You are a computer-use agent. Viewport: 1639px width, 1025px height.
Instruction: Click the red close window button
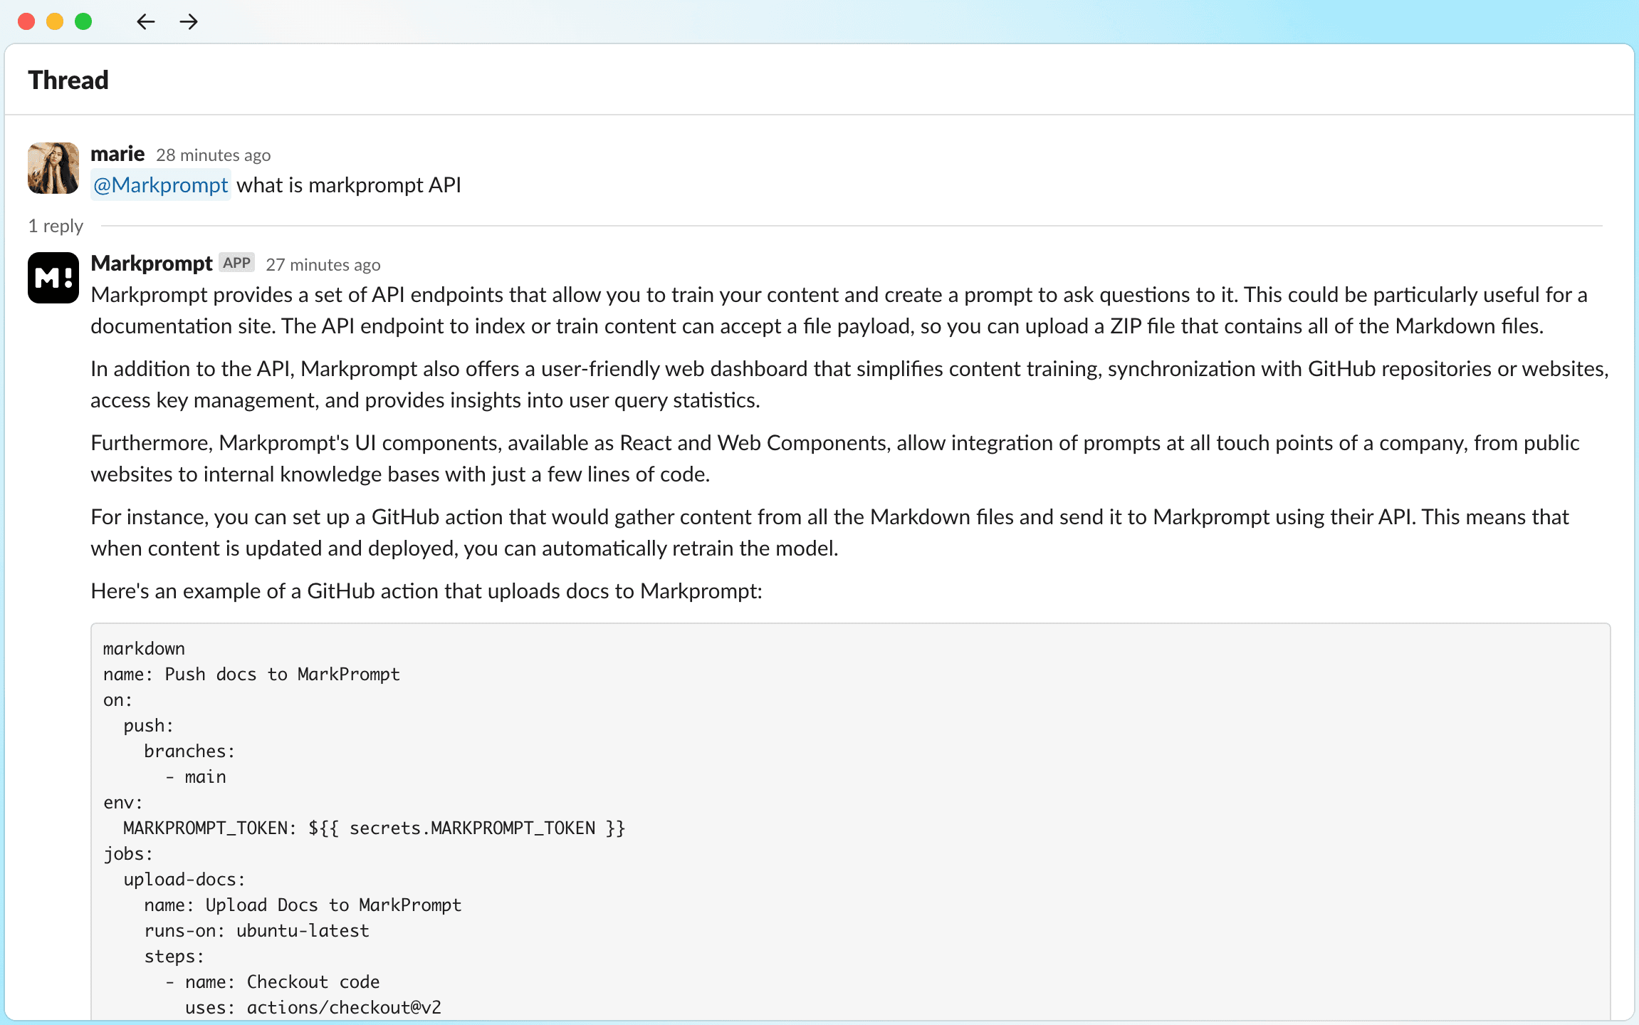(x=26, y=21)
